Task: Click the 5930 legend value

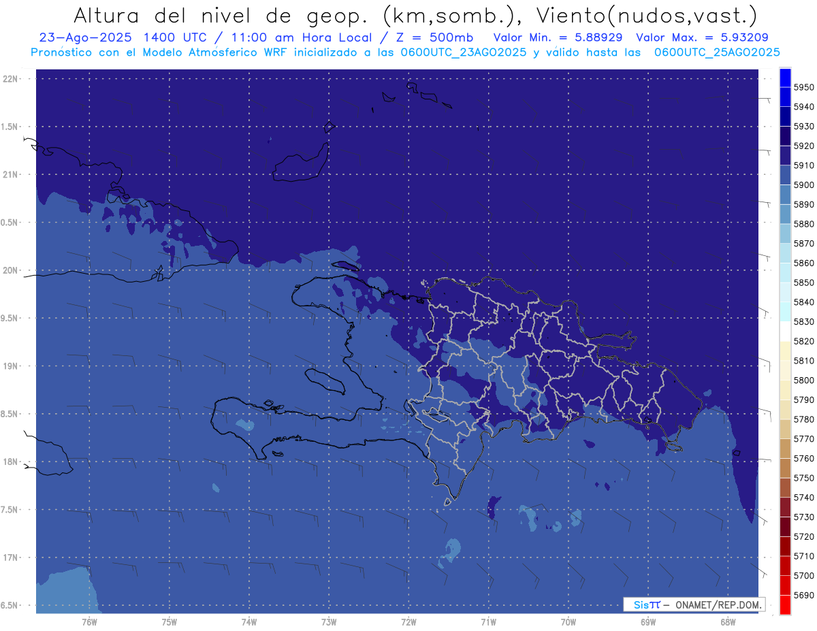Action: (x=804, y=127)
